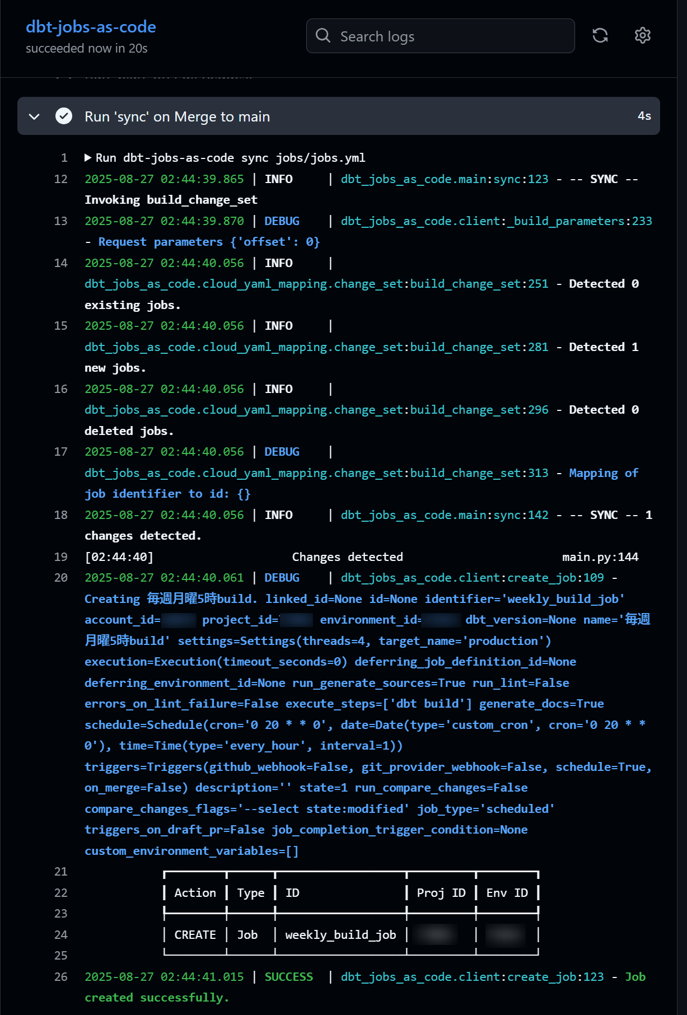
Task: Select log line number 26
Action: click(61, 977)
